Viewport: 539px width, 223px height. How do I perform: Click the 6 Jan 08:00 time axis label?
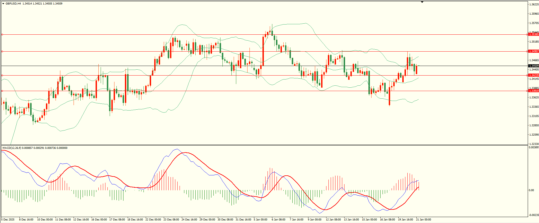pos(279,220)
